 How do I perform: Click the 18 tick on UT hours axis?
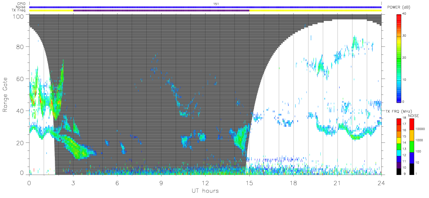click(293, 183)
